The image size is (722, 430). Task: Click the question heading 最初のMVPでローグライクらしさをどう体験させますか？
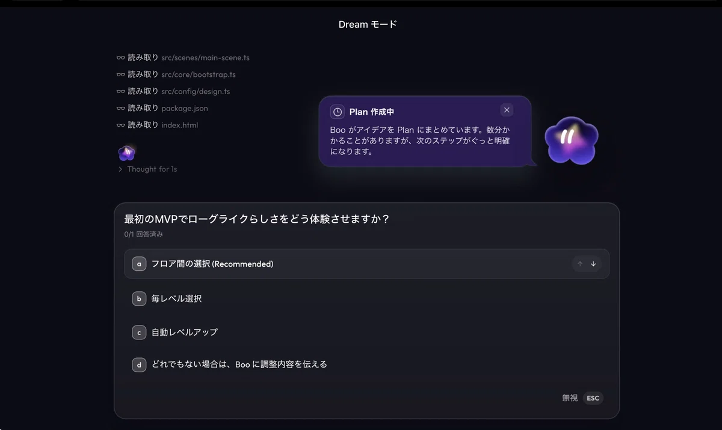pos(257,219)
